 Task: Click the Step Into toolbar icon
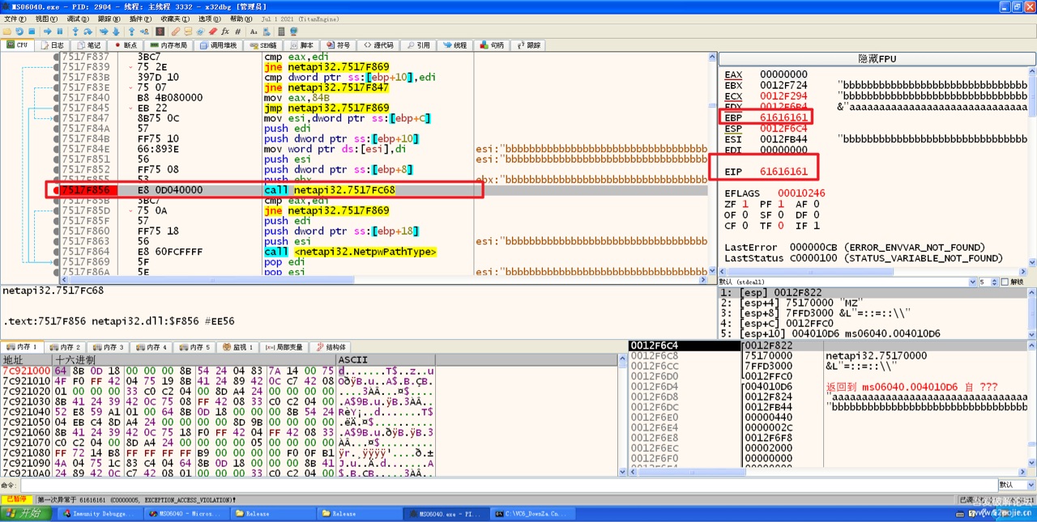(75, 31)
